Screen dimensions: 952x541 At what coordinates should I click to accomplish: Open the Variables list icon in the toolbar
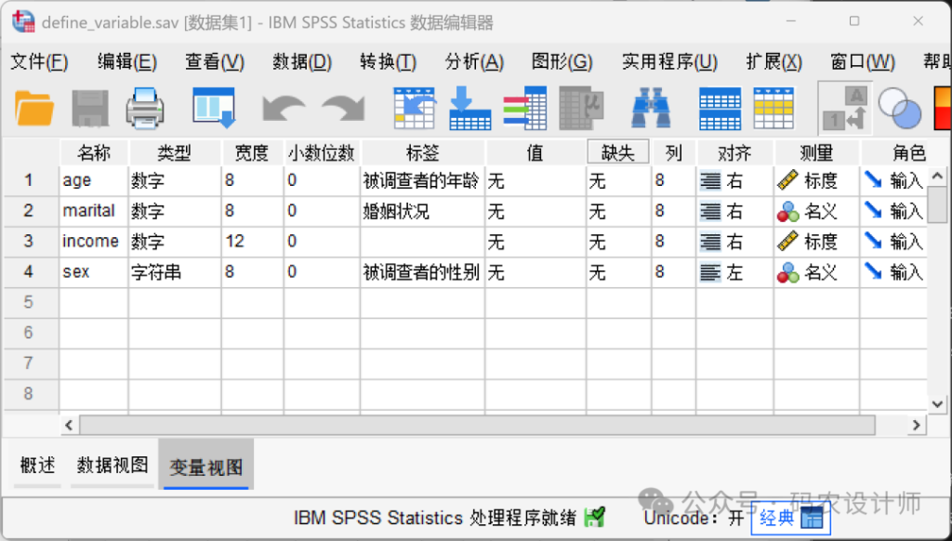[524, 109]
